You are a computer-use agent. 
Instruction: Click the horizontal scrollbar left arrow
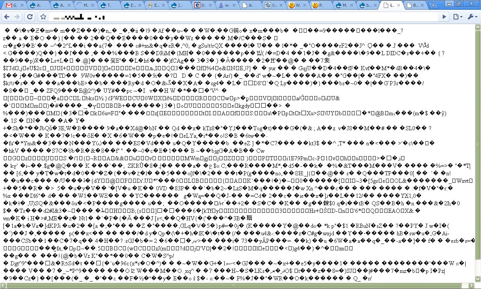pyautogui.click(x=3, y=286)
